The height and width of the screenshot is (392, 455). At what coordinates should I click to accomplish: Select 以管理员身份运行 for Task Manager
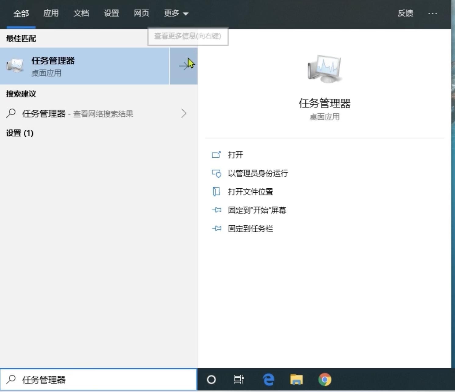[257, 173]
